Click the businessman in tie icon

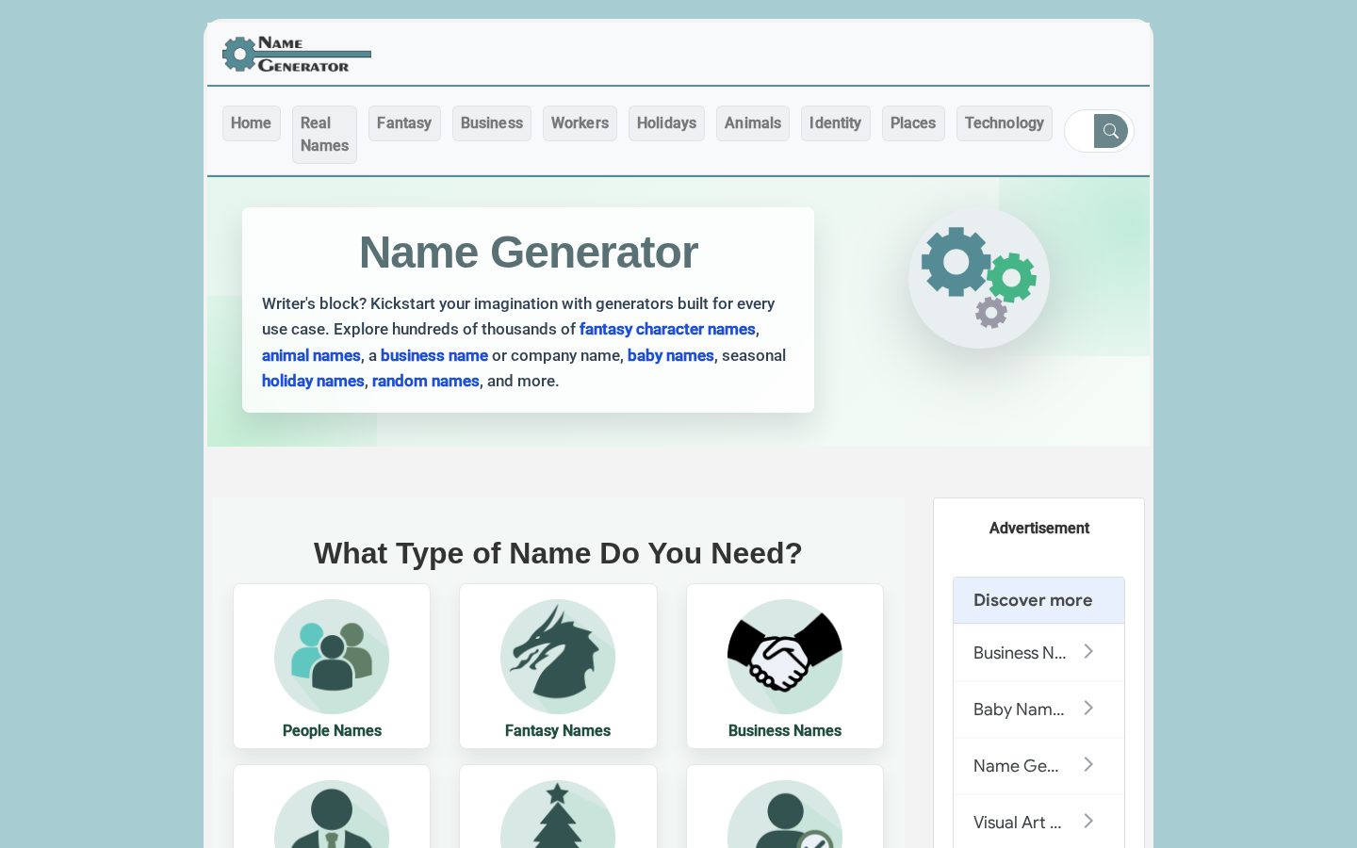pyautogui.click(x=332, y=815)
